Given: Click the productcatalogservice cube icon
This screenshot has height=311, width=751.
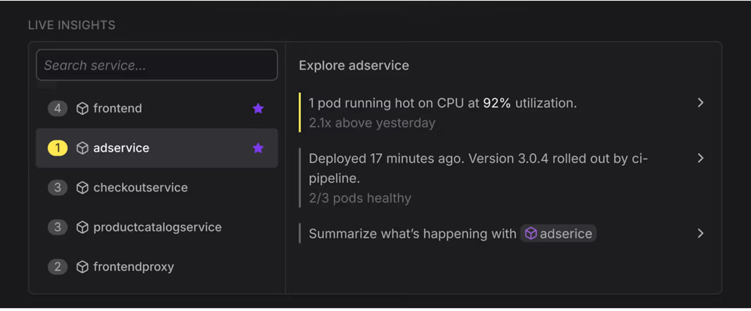Looking at the screenshot, I should tap(82, 227).
